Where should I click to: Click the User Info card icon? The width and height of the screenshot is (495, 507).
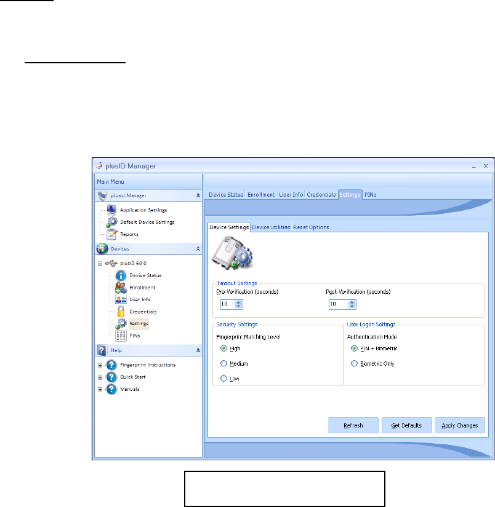point(121,300)
